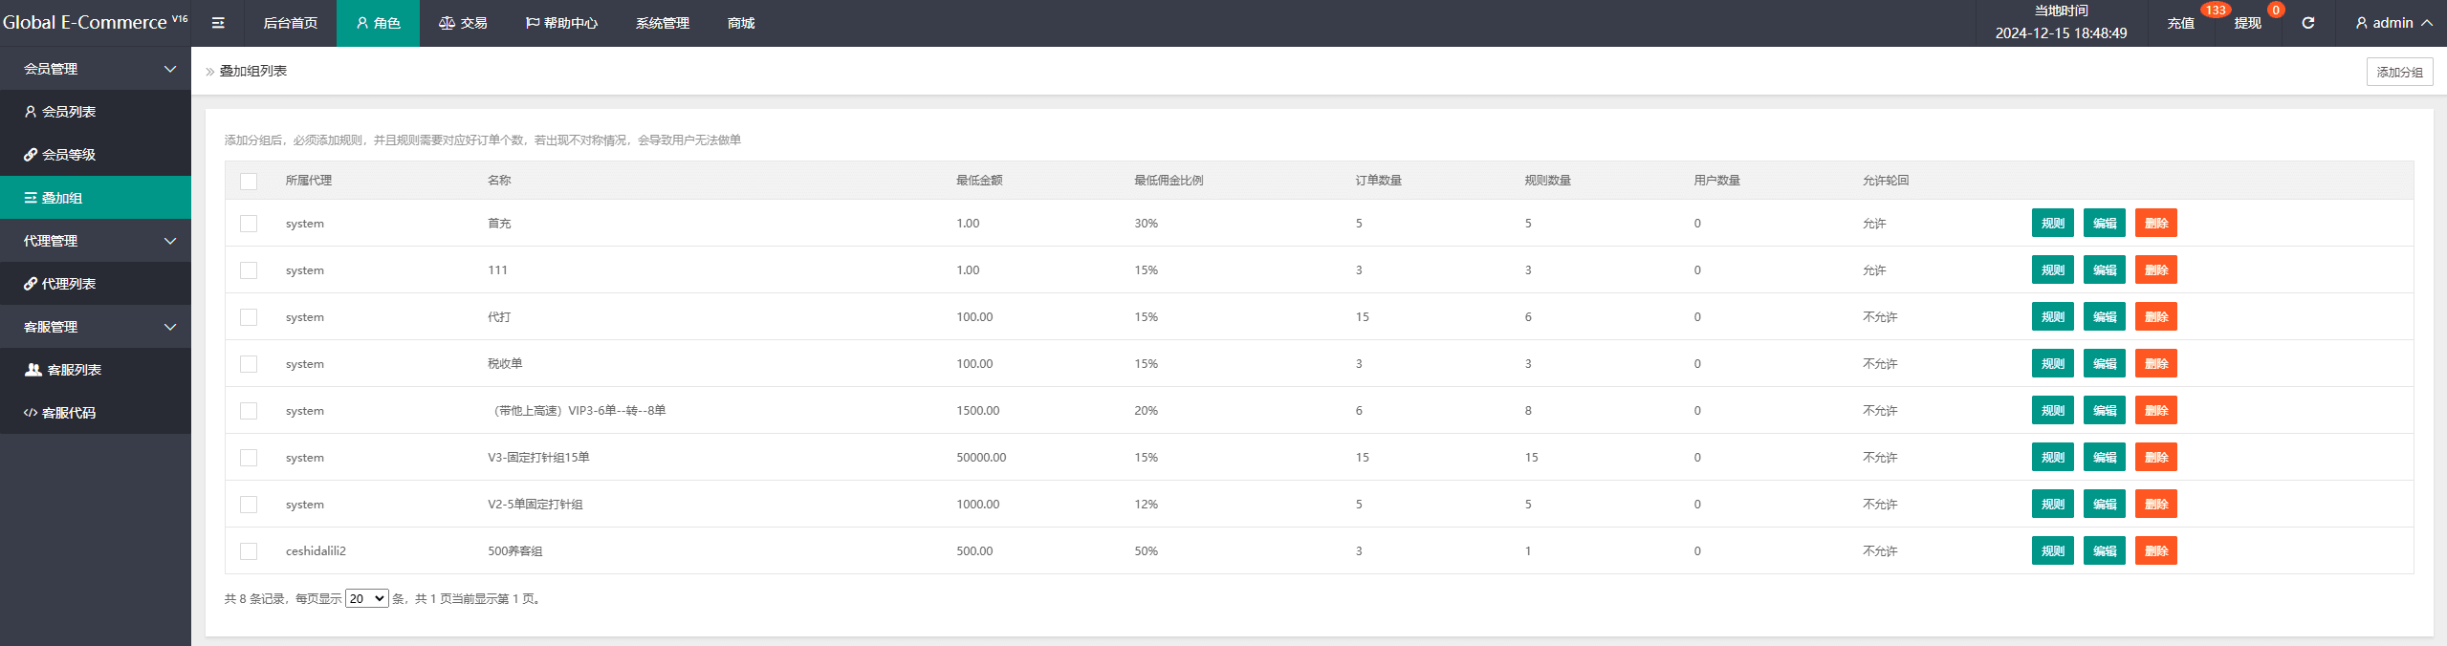This screenshot has width=2447, height=646.
Task: Click the 订单数量 column header
Action: [1378, 181]
